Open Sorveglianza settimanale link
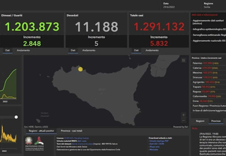 [x=209, y=35]
